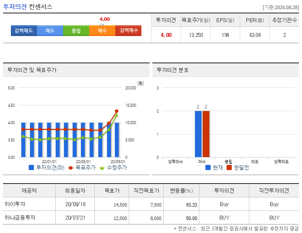Click the 20/05/01 x-axis label

(x=83, y=162)
